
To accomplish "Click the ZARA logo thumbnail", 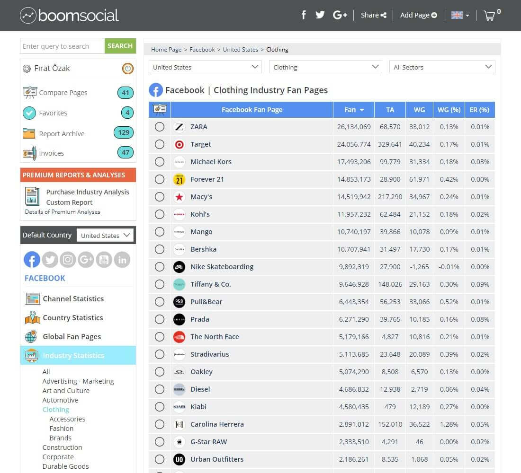I will [x=179, y=127].
